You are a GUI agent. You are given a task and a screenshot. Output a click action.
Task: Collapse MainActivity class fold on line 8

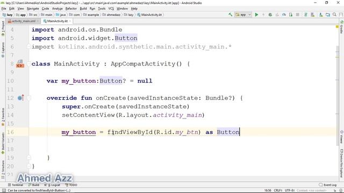click(x=28, y=64)
